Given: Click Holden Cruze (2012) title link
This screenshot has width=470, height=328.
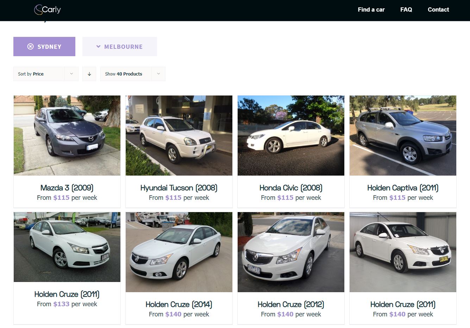Looking at the screenshot, I should (x=291, y=304).
